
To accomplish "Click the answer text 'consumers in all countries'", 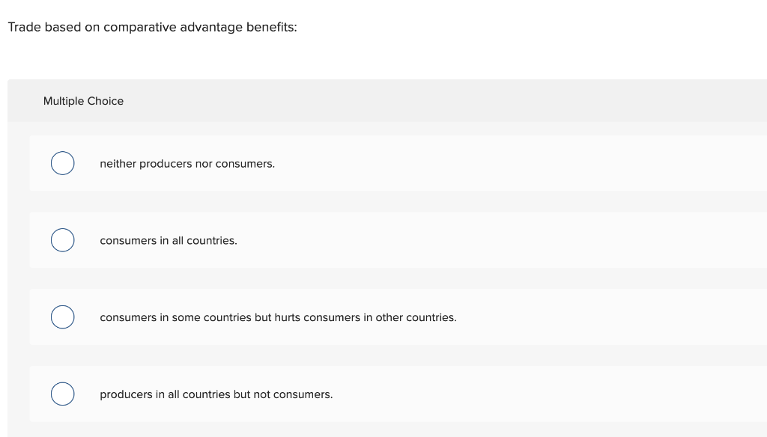I will [168, 240].
